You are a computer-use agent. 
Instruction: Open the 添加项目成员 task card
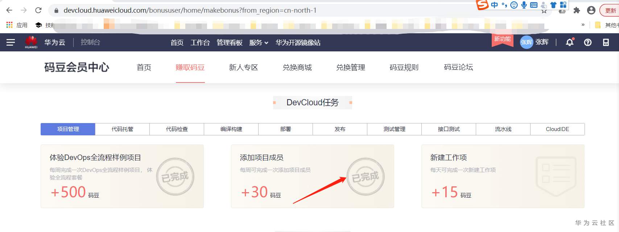[x=313, y=176]
